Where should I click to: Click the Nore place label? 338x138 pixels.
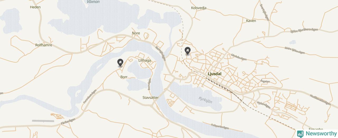pyautogui.click(x=136, y=33)
